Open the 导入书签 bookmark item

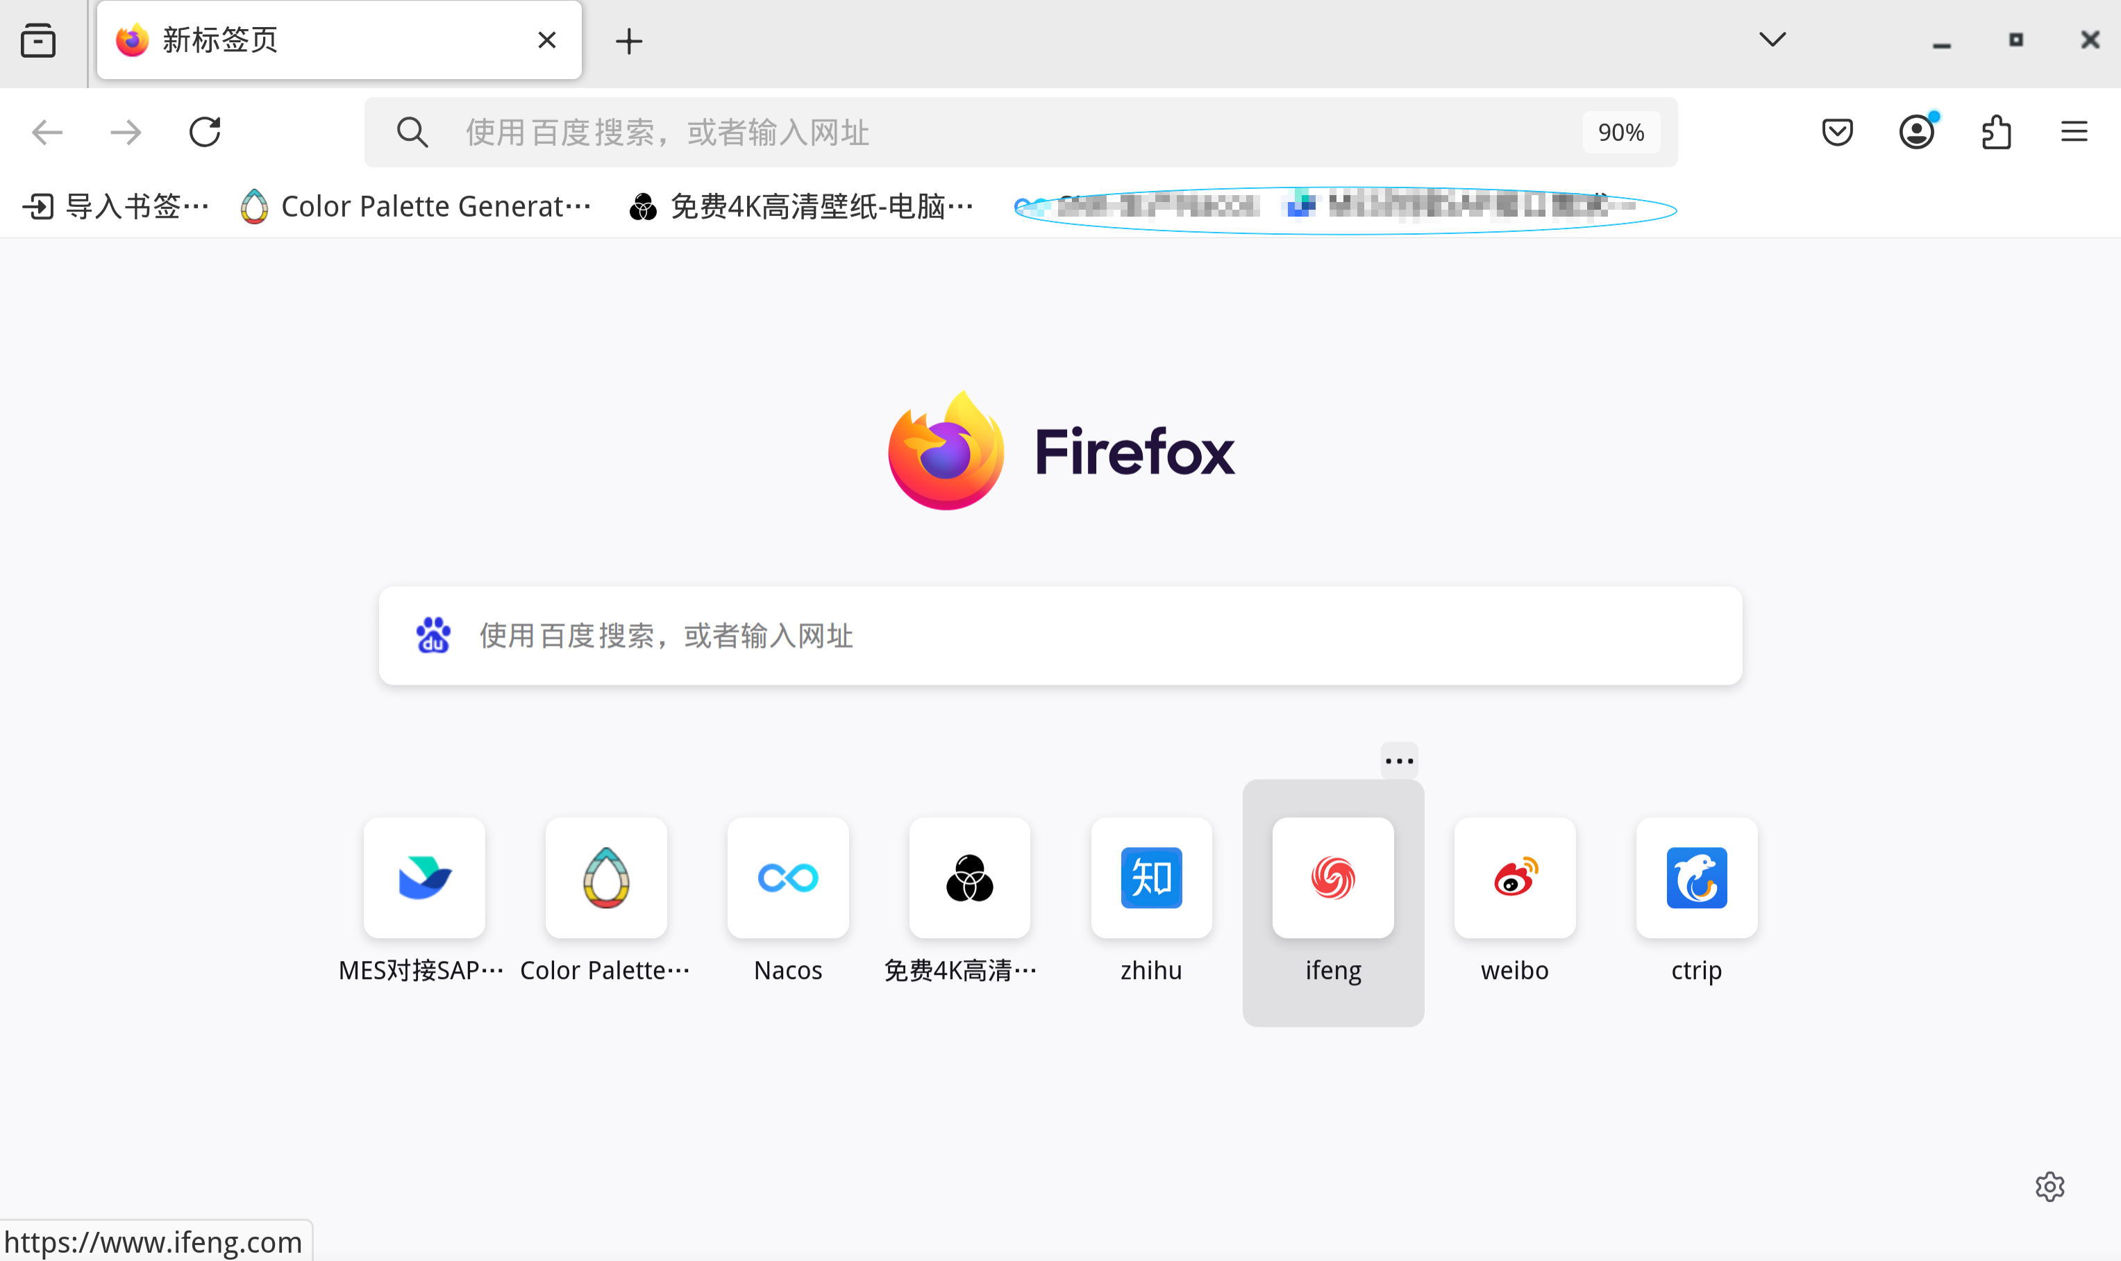tap(115, 206)
